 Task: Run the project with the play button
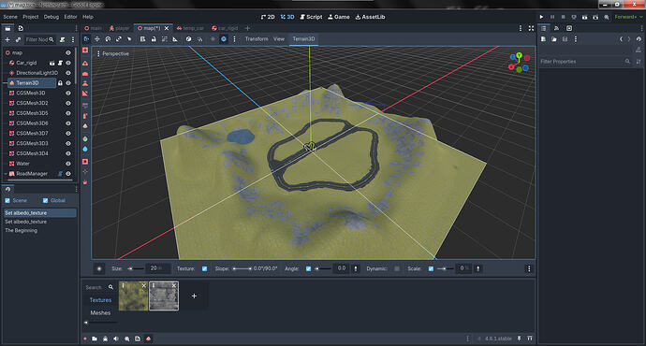pos(541,17)
